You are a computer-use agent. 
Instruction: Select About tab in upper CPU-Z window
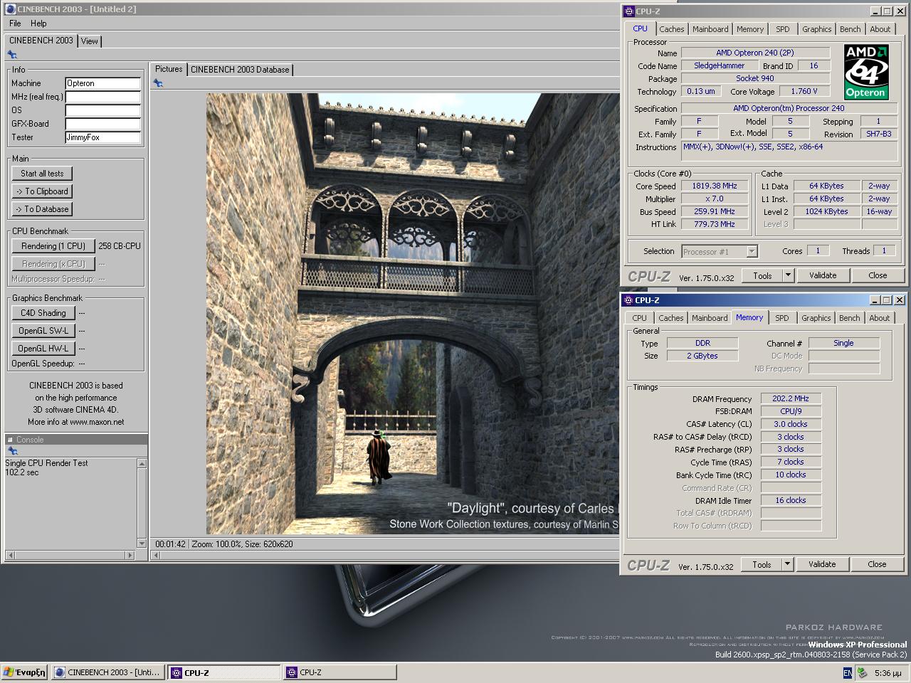coord(880,29)
